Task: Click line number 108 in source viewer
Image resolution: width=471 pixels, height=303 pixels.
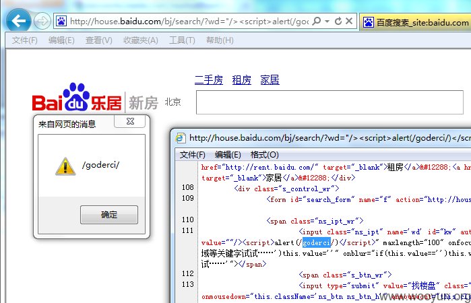Action: (188, 187)
